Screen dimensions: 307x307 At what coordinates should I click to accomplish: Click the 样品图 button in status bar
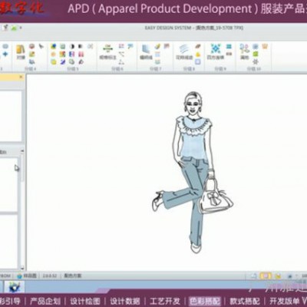click(x=27, y=276)
